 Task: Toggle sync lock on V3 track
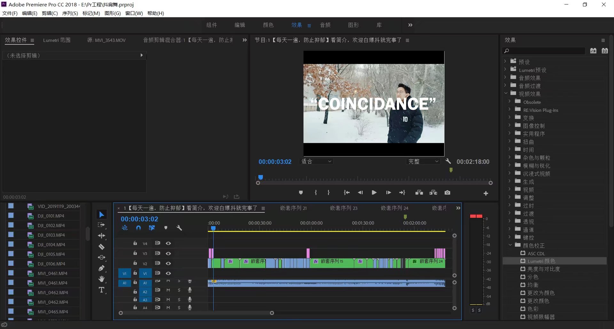[158, 253]
